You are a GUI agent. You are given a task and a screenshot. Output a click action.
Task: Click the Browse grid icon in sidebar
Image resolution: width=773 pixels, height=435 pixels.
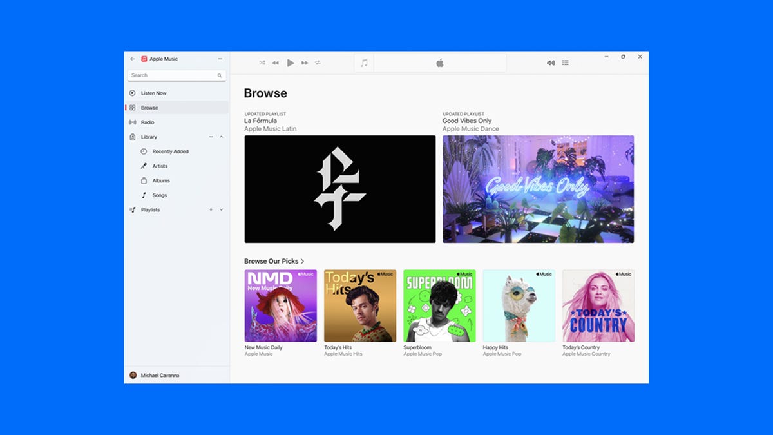coord(133,108)
